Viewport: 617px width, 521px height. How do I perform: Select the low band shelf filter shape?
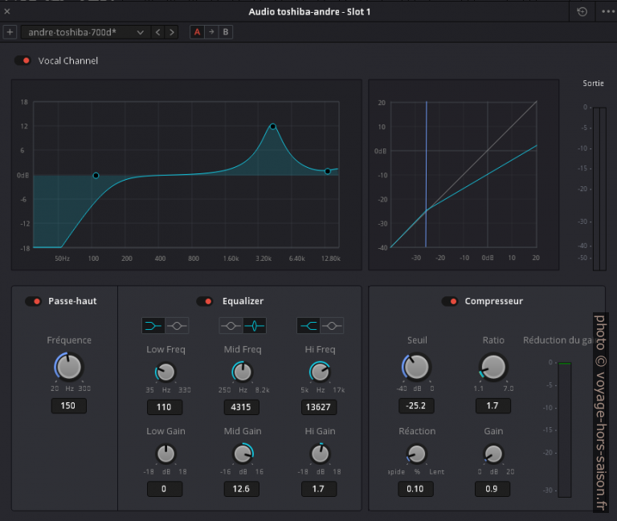pyautogui.click(x=153, y=325)
